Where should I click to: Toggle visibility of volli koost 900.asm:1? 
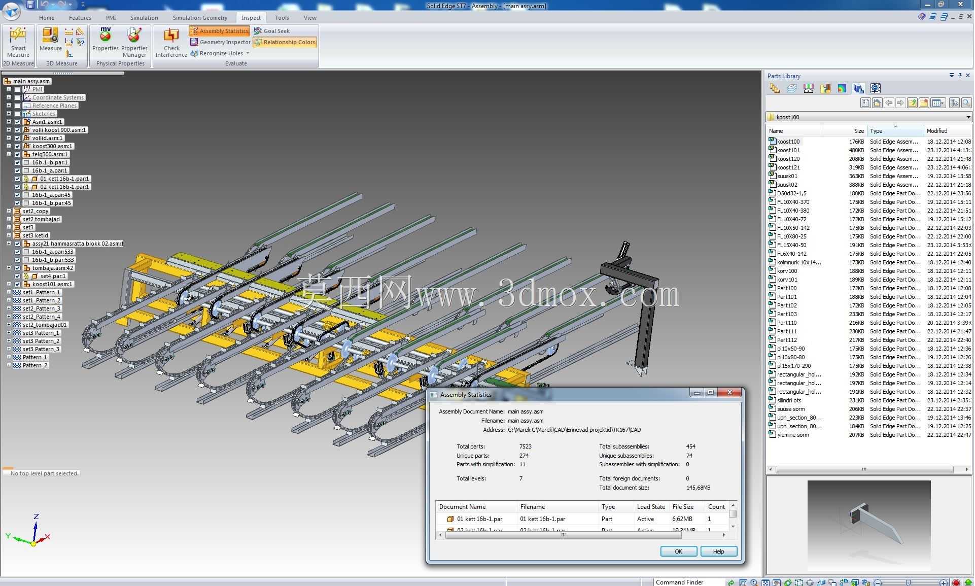coord(18,130)
